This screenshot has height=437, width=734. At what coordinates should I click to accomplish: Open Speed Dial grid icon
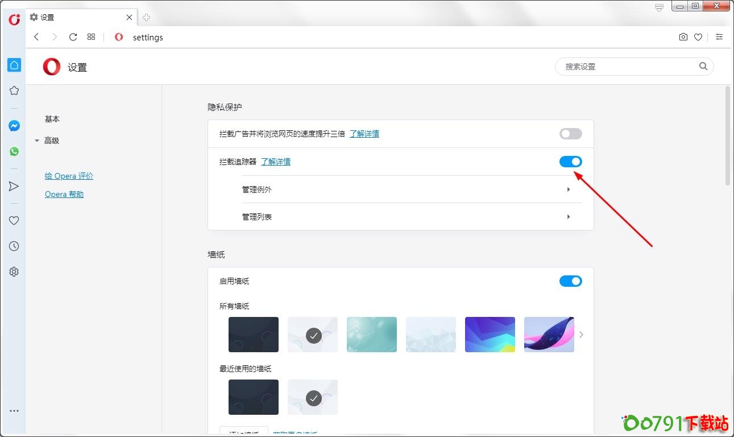[x=91, y=37]
